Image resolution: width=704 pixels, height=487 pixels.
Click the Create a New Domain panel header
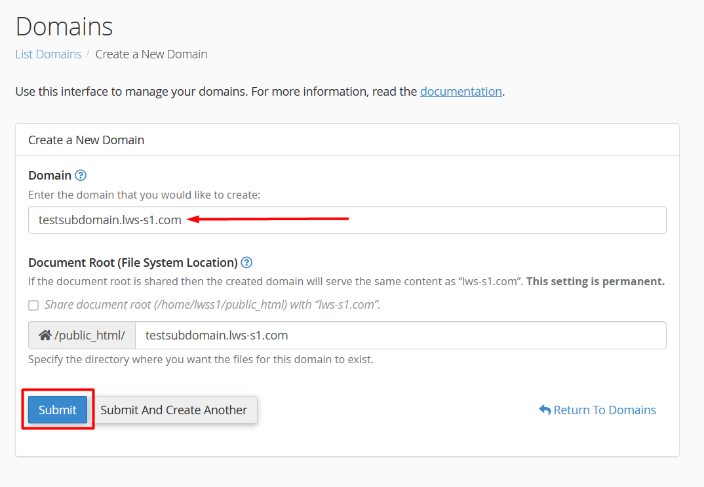[x=87, y=140]
